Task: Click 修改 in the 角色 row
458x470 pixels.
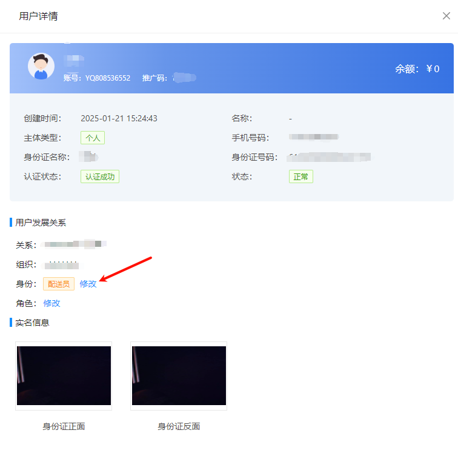Action: [x=51, y=303]
